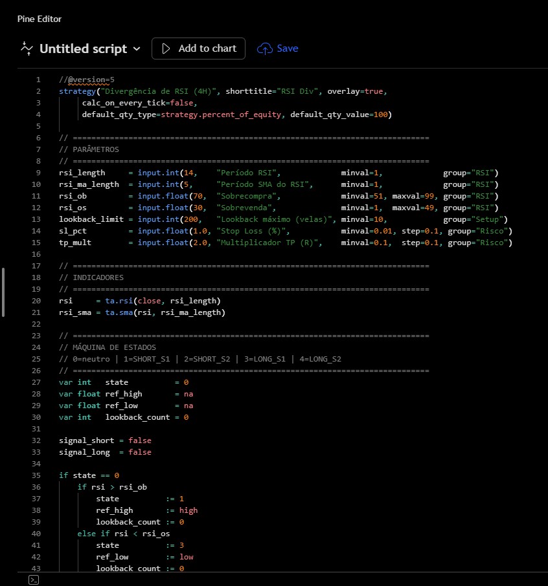Click signal_long = false on line 33
This screenshot has height=586, width=548.
105,452
